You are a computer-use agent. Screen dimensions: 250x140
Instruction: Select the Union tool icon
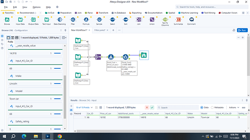152,20
